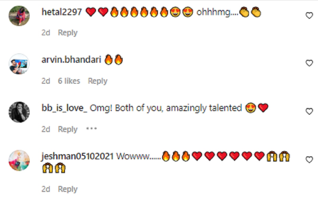Click the 2d timestamp under jeshman05102021's comment
The height and width of the screenshot is (199, 318).
coord(46,189)
